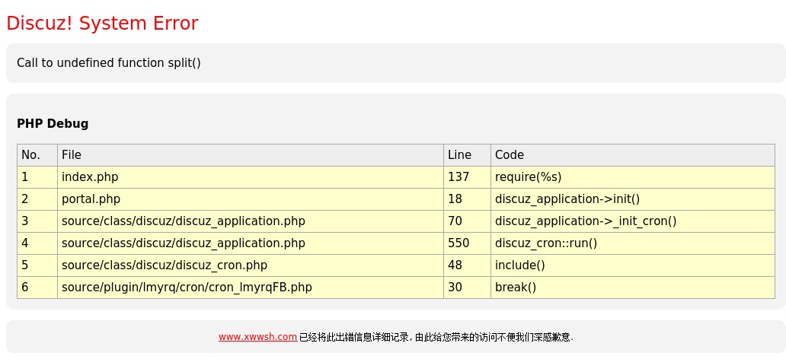Select the discuz_cron::run() code cell
Screen dimensions: 786x359
point(633,243)
